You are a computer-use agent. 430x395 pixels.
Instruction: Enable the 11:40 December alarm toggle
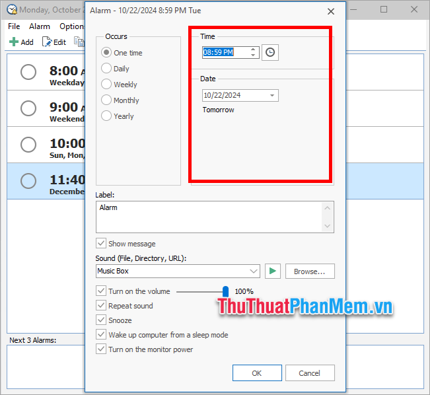click(x=28, y=181)
